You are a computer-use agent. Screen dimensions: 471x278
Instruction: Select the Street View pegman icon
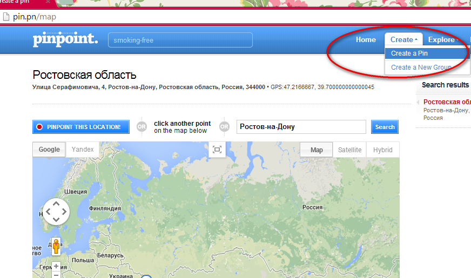56,247
